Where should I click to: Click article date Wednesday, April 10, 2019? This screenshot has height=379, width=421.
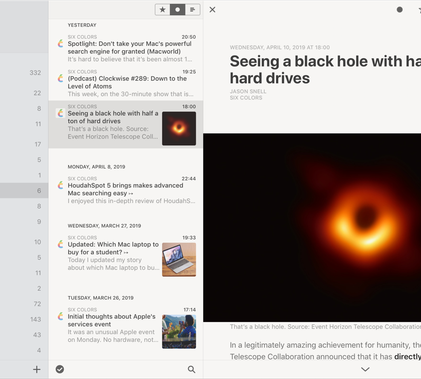(x=280, y=48)
